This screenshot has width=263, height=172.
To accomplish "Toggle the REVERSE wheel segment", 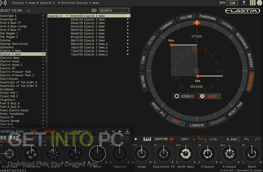I will pos(250,60).
